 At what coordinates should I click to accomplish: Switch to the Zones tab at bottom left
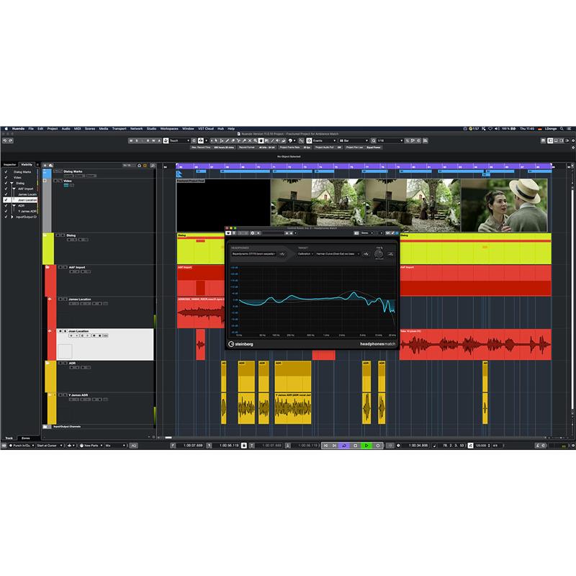tap(26, 438)
